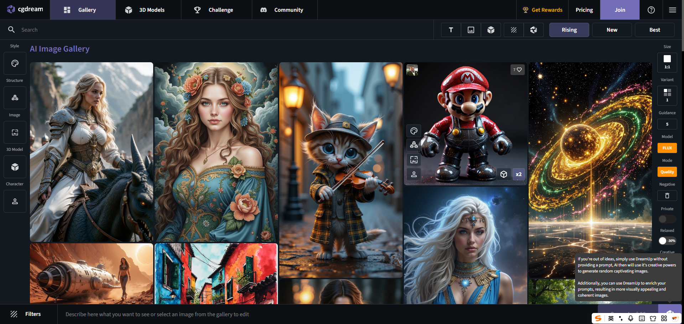
Task: Open the left sidebar Character icon
Action: point(15,201)
